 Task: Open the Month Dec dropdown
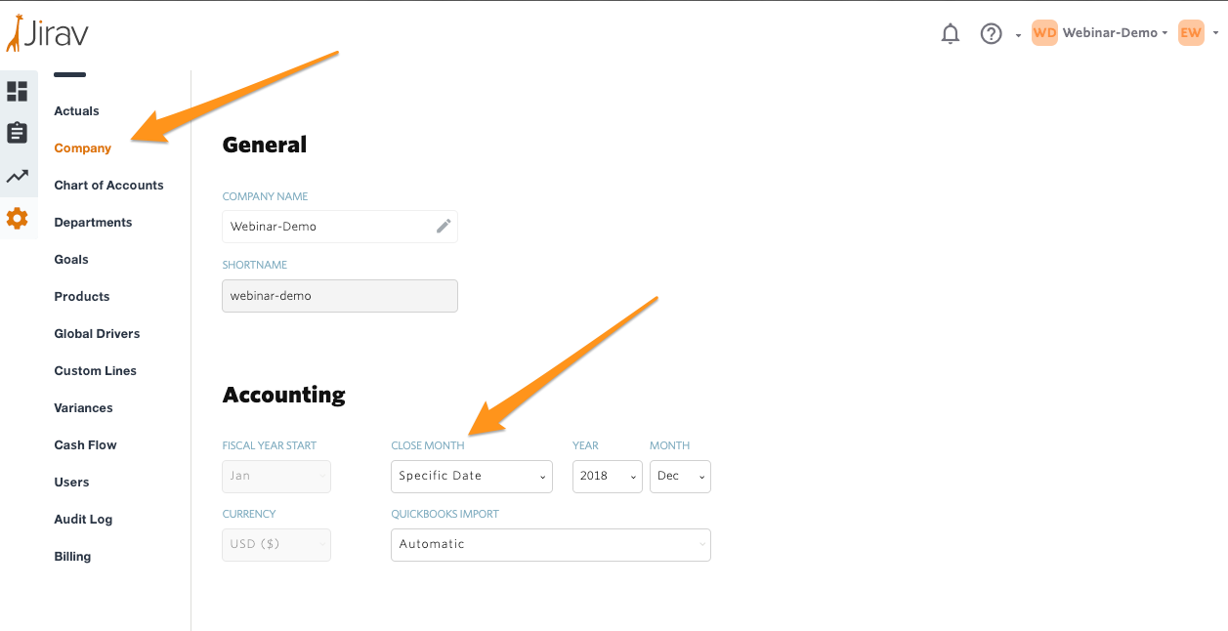tap(680, 477)
